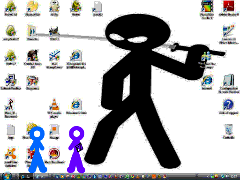Open the plain grey file without shortcut arrow
Screen dimensions: 240x180
coord(11,131)
